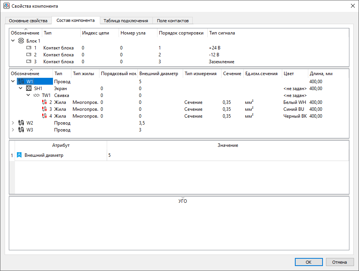359x271 pixels.
Task: Click the Внешний диаметр value field
Action: pos(227,156)
